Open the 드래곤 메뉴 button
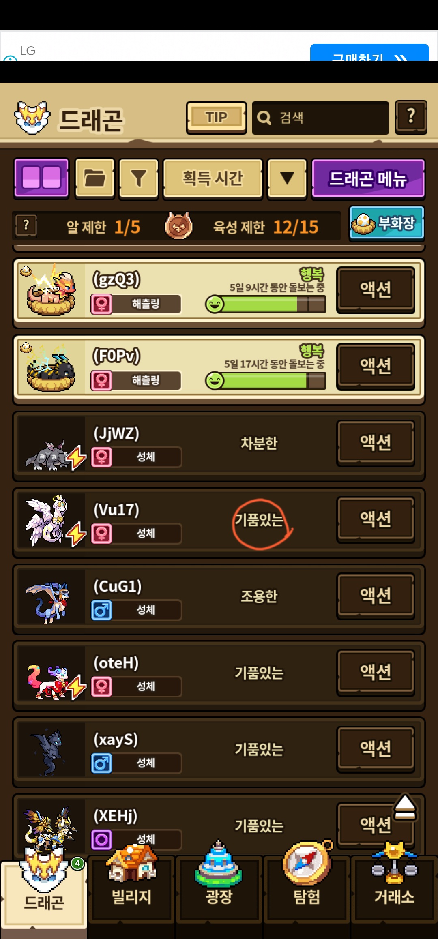The width and height of the screenshot is (438, 939). [368, 178]
